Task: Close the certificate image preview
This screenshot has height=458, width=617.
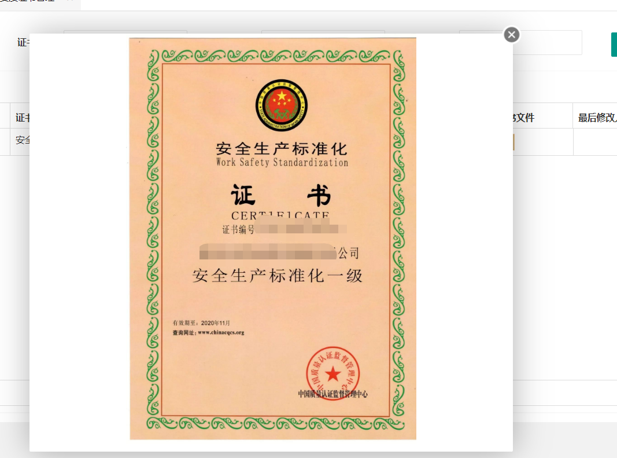Action: tap(512, 35)
